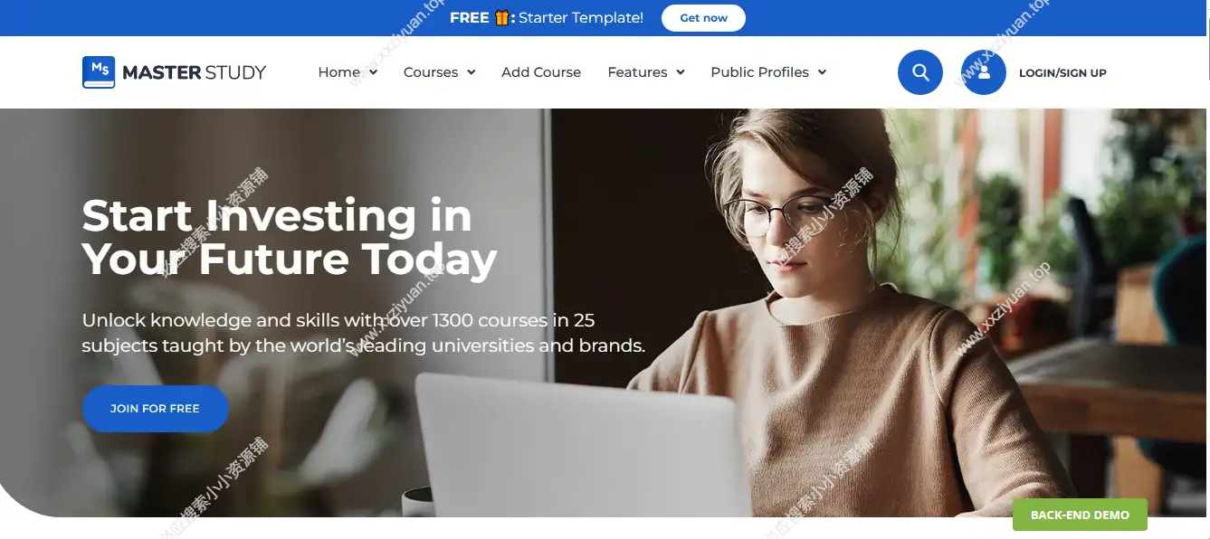Expand the Courses dropdown arrow
The image size is (1210, 539).
tap(471, 72)
